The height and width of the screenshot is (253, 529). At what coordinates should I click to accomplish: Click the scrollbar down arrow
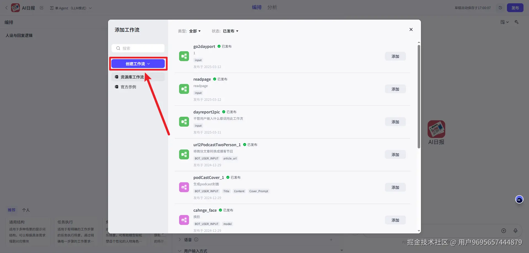click(419, 231)
